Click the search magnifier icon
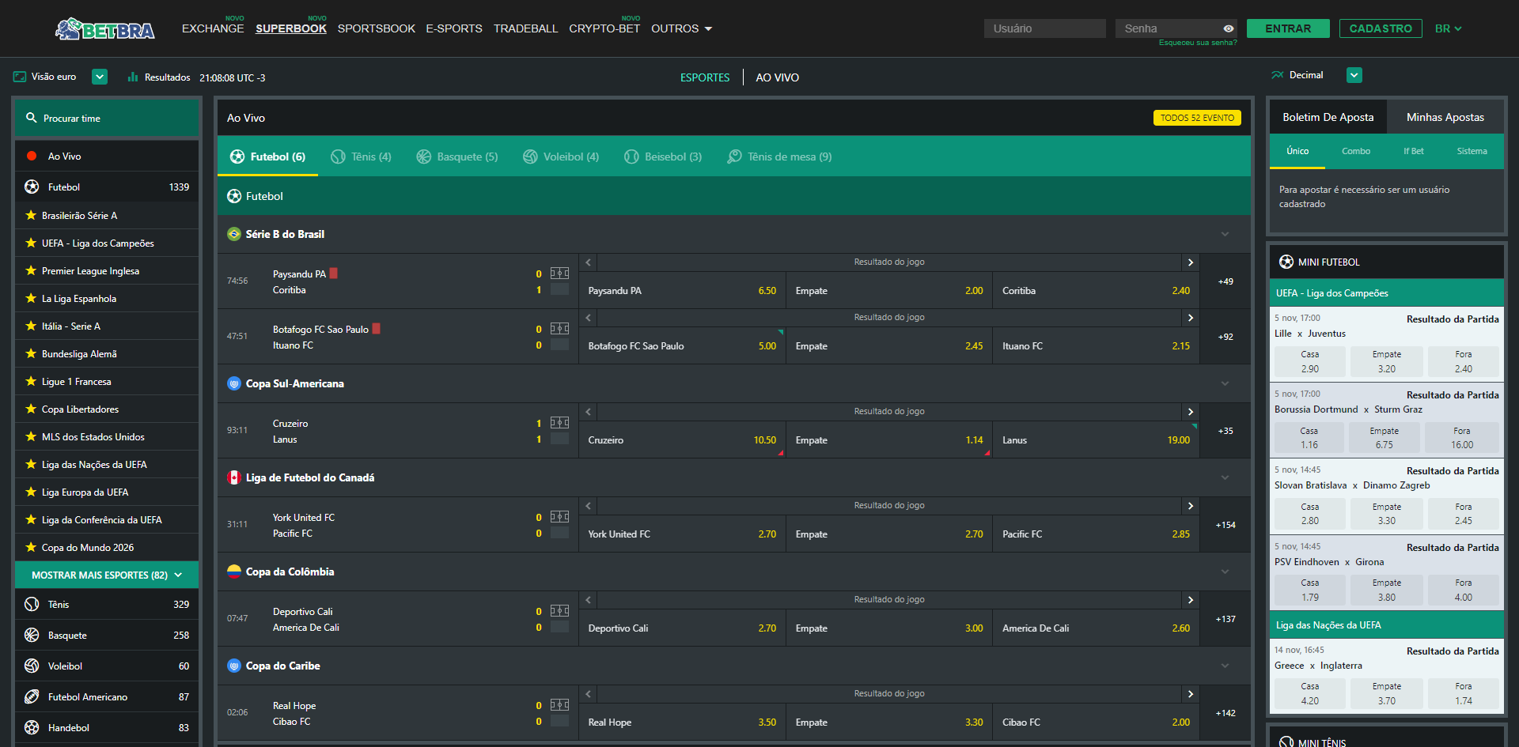1519x747 pixels. coord(32,118)
